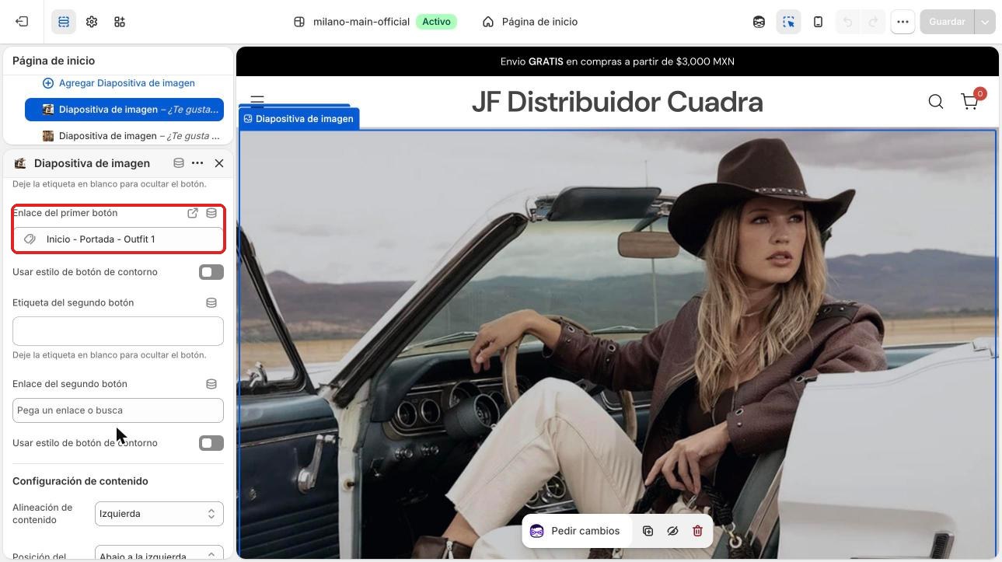1002x562 pixels.
Task: Duplicate the slide from floating toolbar
Action: [x=648, y=531]
